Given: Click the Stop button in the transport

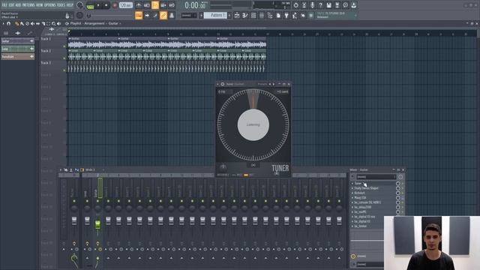Looking at the screenshot, I should 106,5.
